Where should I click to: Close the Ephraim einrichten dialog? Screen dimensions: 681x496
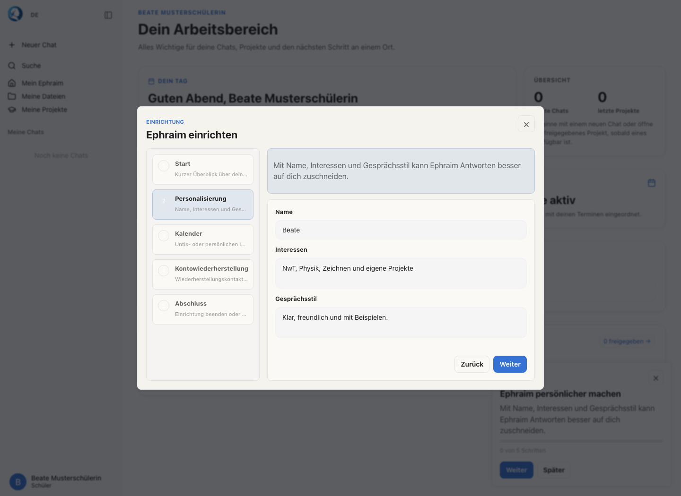pos(526,124)
